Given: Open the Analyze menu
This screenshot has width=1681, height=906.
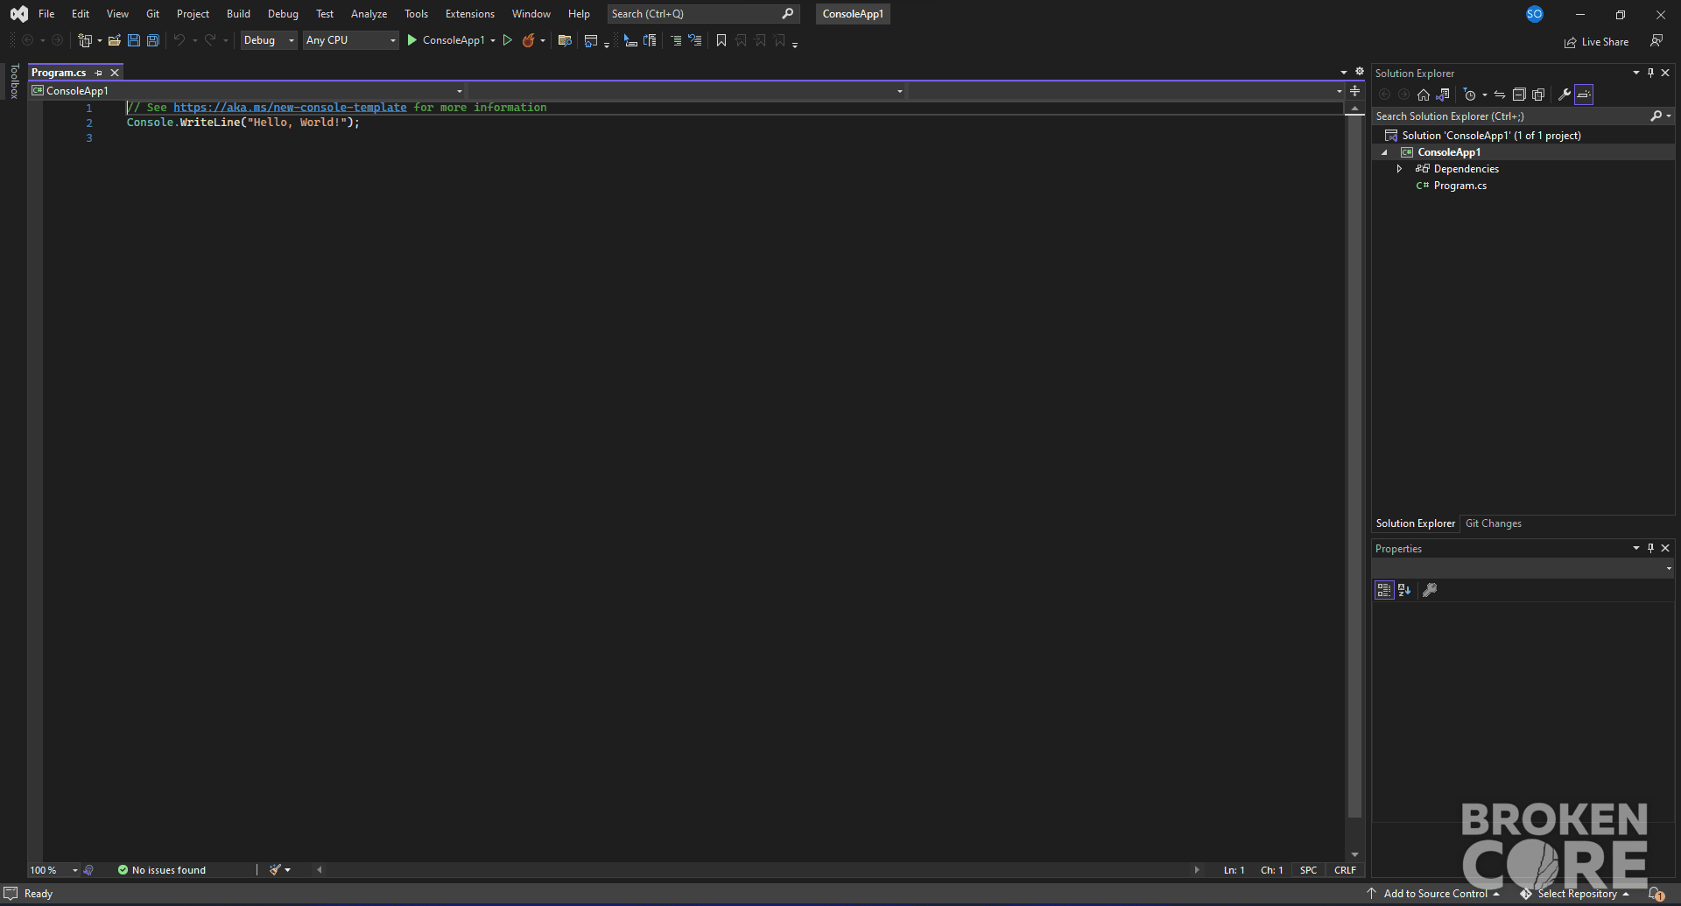Looking at the screenshot, I should pyautogui.click(x=369, y=14).
